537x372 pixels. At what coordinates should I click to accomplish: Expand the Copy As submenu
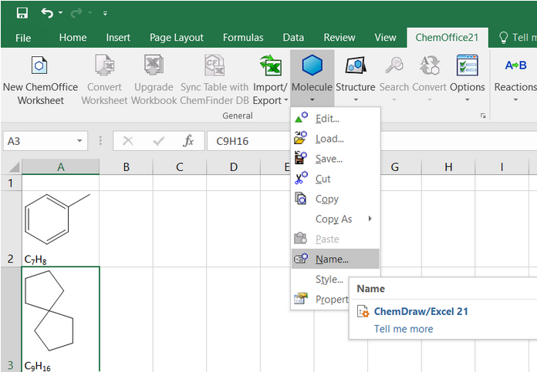[336, 219]
